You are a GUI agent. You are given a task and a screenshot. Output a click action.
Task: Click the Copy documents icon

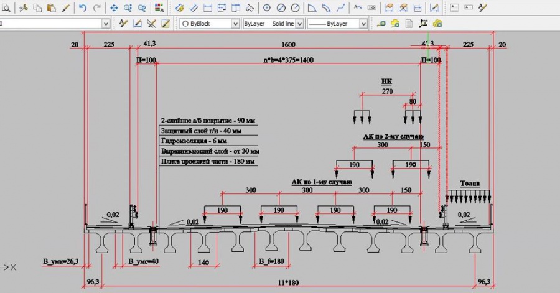click(37, 8)
